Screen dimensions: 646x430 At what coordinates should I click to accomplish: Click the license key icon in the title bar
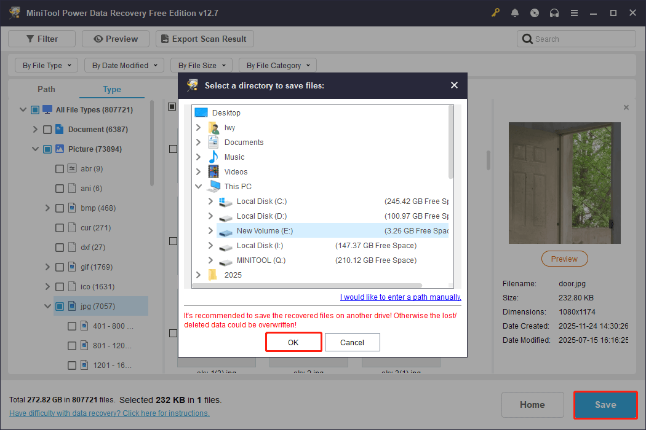tap(495, 12)
